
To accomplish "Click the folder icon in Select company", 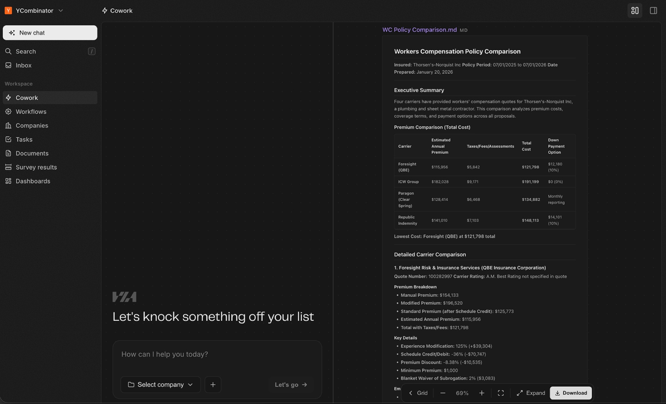I will 131,385.
